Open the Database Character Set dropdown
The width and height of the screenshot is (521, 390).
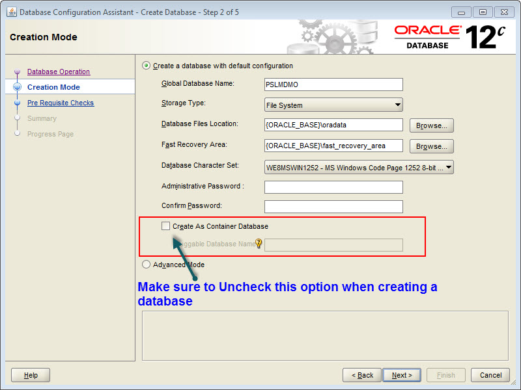point(359,168)
